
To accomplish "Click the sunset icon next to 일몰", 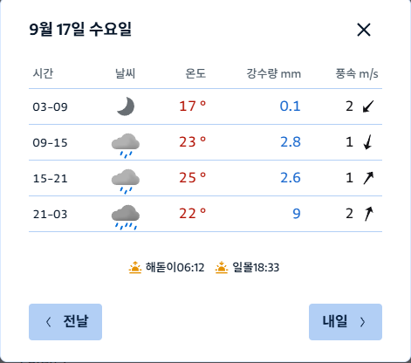I will [222, 267].
